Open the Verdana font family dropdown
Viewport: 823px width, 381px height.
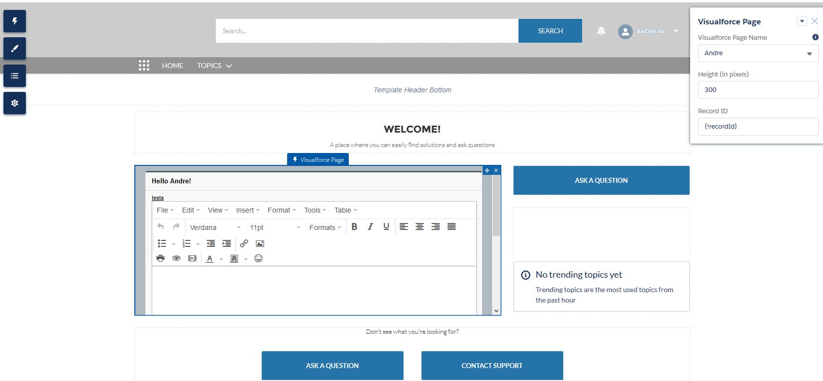pyautogui.click(x=215, y=228)
